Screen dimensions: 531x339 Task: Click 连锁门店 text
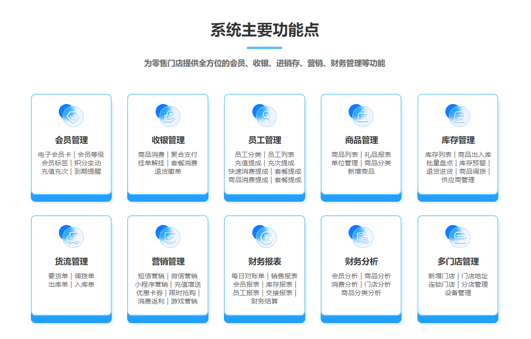441,284
